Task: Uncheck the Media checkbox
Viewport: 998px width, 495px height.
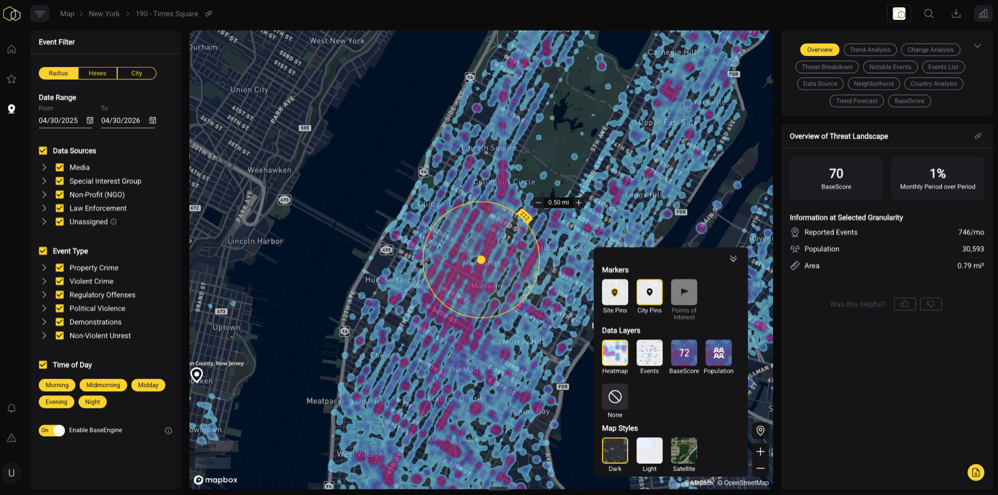Action: 60,168
